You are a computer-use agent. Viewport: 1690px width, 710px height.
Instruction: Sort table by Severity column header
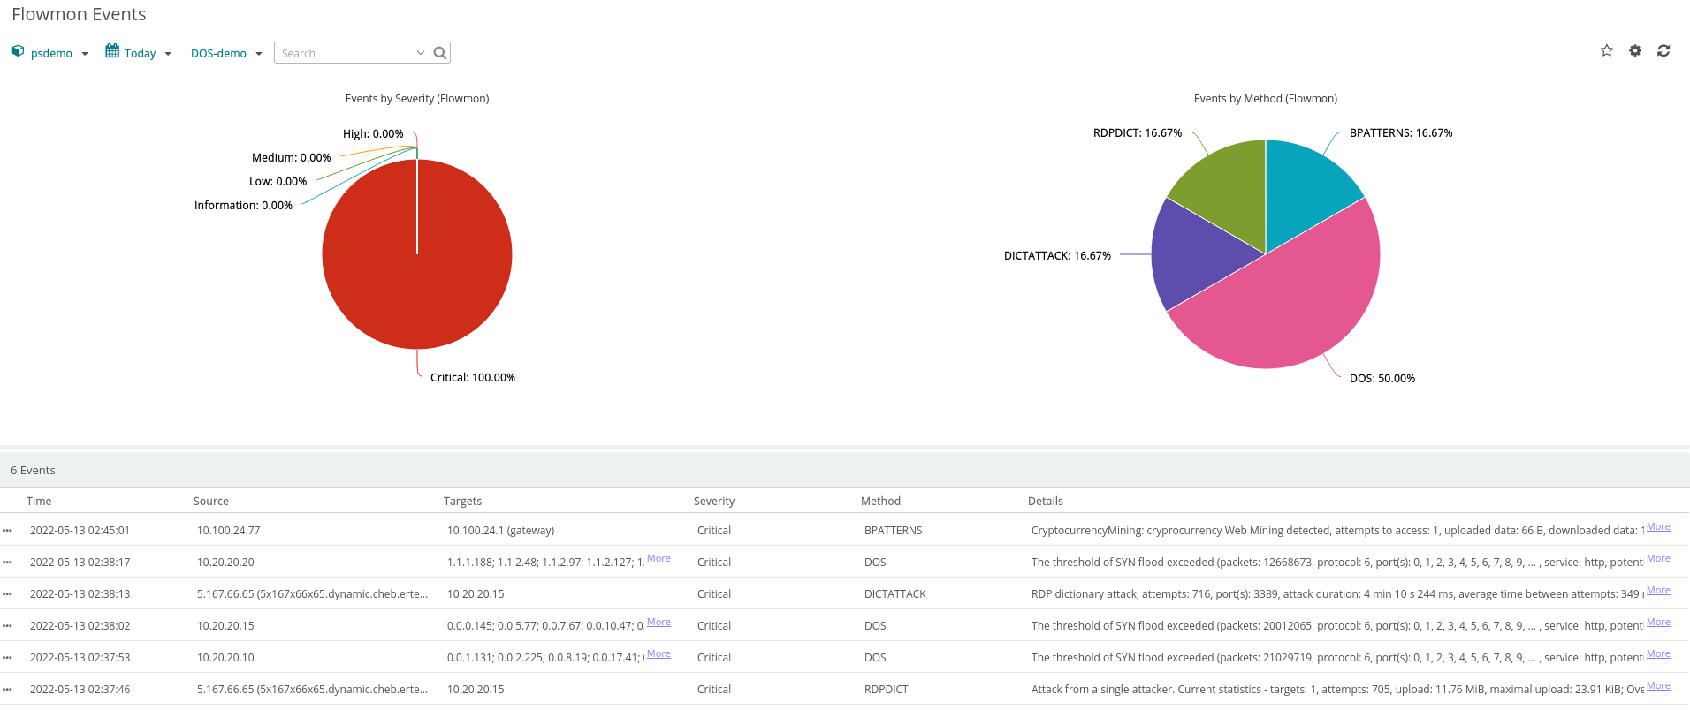[x=713, y=501]
